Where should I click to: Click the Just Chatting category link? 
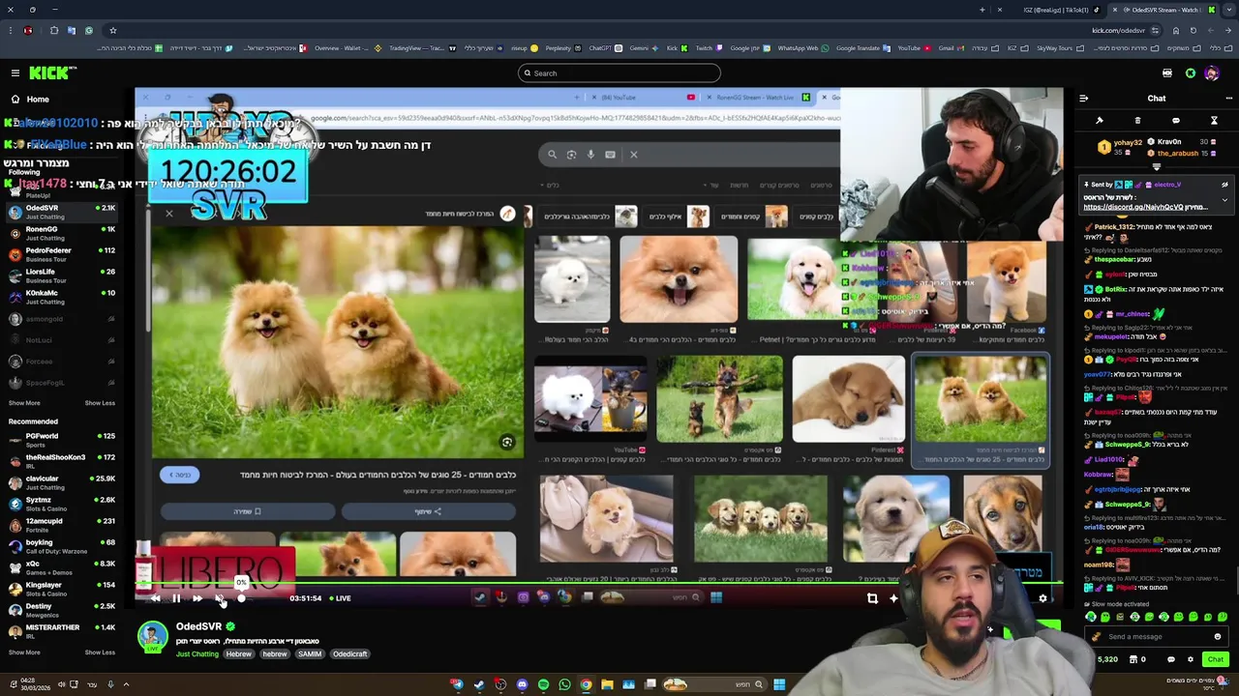click(197, 654)
